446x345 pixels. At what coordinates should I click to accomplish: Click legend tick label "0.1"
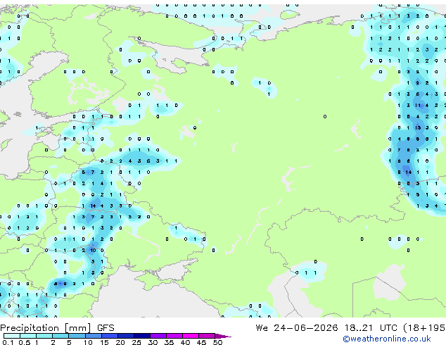click(8, 342)
